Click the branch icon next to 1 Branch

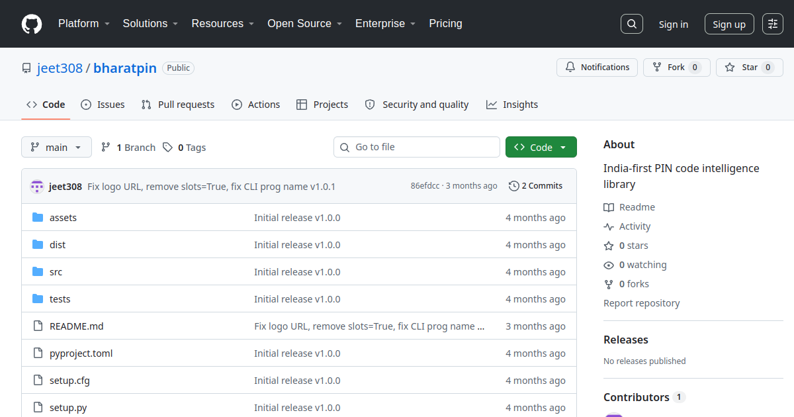point(106,148)
